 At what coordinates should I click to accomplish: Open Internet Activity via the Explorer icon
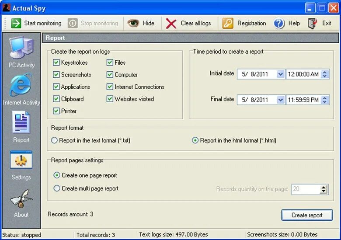point(21,85)
